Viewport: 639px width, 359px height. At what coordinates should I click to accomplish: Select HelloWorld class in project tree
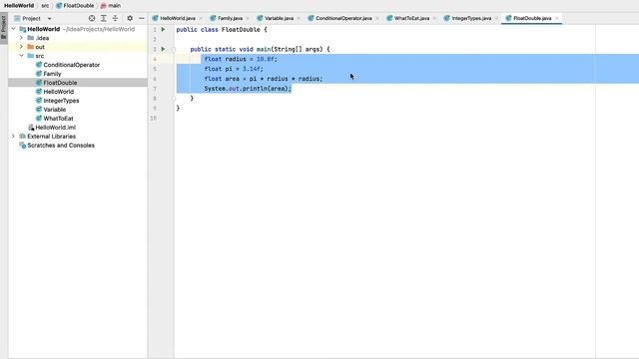58,92
